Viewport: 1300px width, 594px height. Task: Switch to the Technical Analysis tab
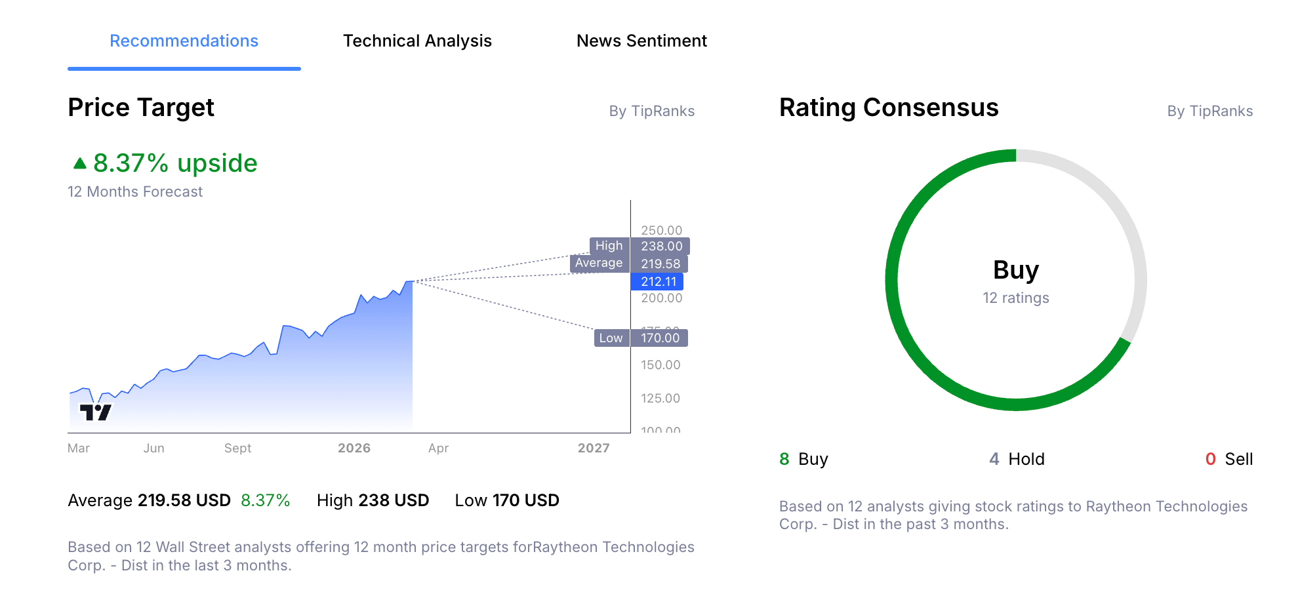pyautogui.click(x=417, y=41)
